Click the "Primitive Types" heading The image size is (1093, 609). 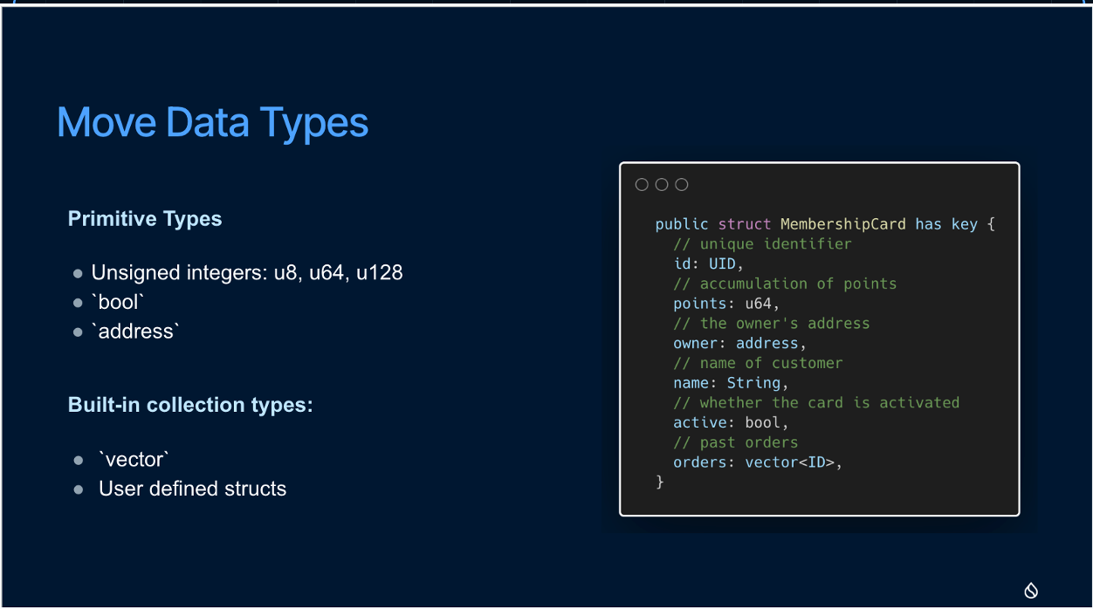[145, 219]
